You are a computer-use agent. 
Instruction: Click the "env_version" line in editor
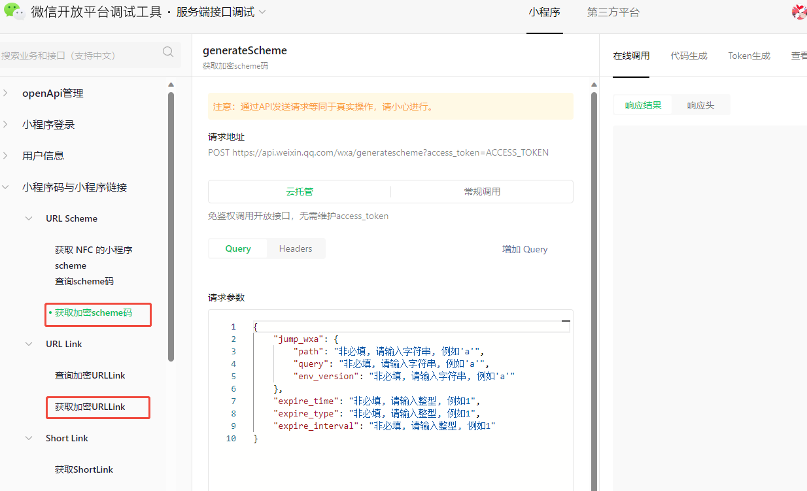tap(404, 376)
